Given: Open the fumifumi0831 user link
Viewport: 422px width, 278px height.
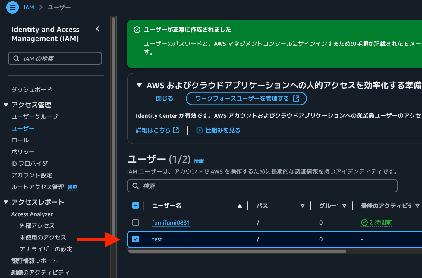Looking at the screenshot, I should 171,223.
